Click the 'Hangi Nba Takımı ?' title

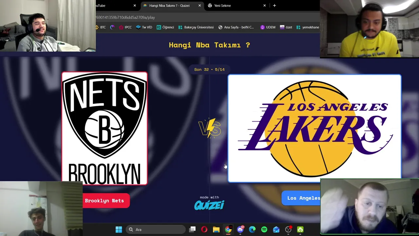coord(209,45)
